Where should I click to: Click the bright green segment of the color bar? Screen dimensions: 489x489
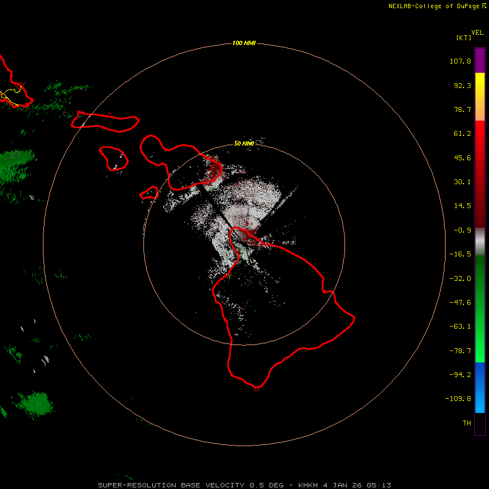[480, 309]
